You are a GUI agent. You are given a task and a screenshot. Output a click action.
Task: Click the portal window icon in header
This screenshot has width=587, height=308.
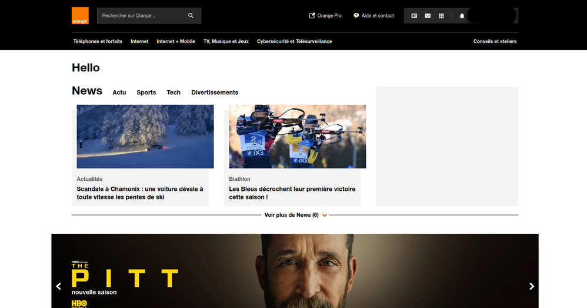pyautogui.click(x=414, y=16)
